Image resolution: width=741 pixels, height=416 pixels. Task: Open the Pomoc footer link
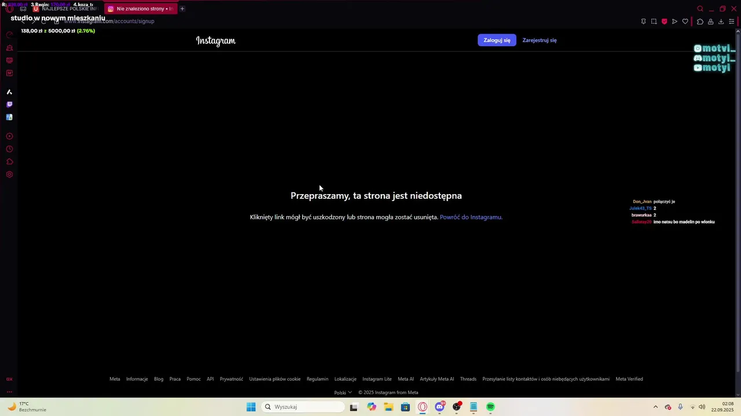193,379
